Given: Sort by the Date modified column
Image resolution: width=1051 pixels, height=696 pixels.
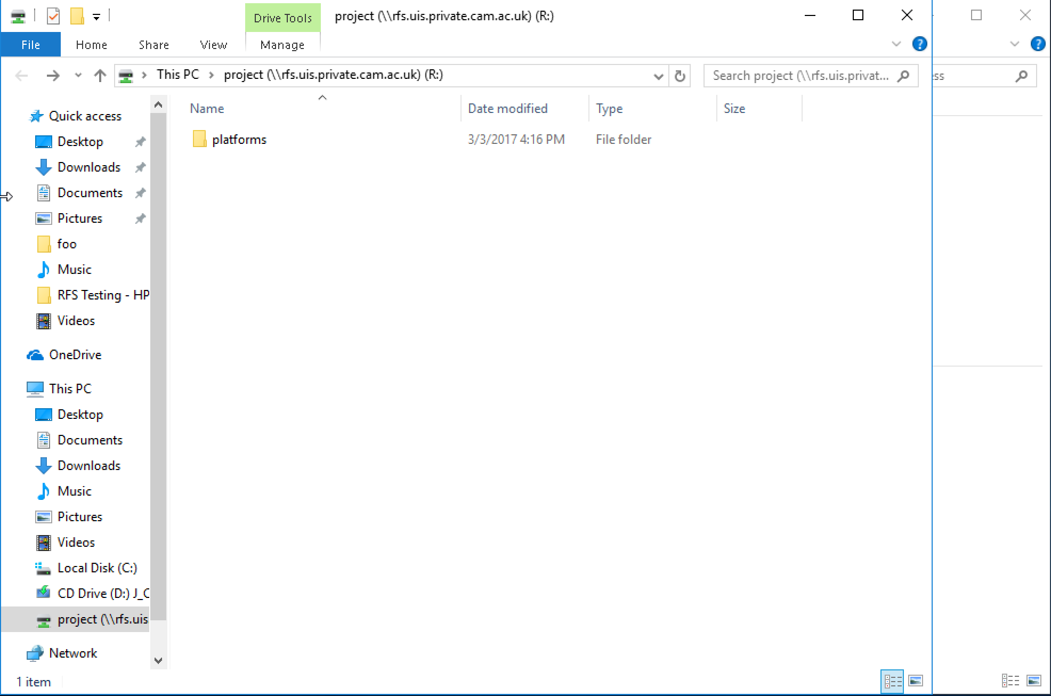Looking at the screenshot, I should 507,109.
